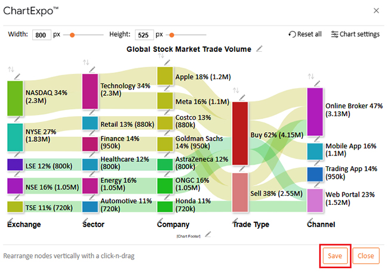Click the sort arrows above the Sector column
The height and width of the screenshot is (274, 388).
tap(86, 62)
